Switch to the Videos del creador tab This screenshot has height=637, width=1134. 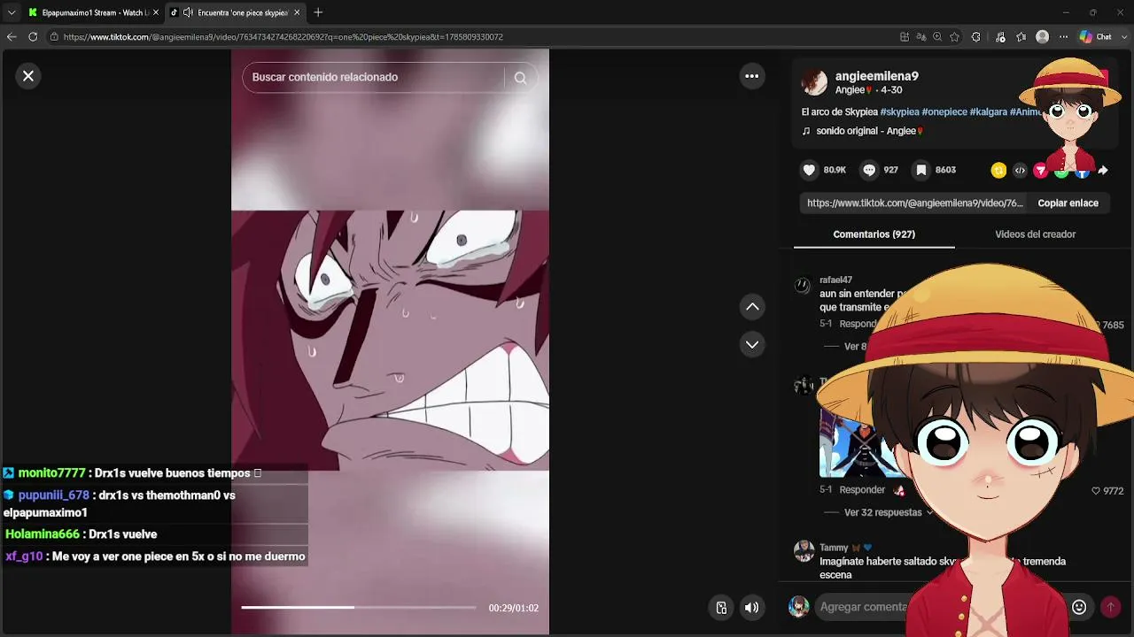(x=1035, y=234)
